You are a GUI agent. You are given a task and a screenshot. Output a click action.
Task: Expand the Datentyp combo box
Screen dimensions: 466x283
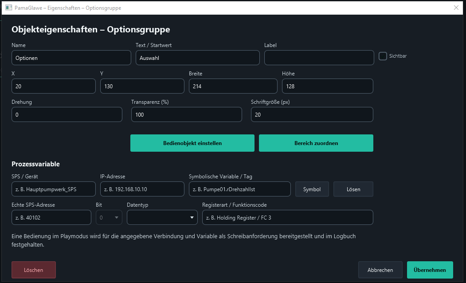coord(162,218)
